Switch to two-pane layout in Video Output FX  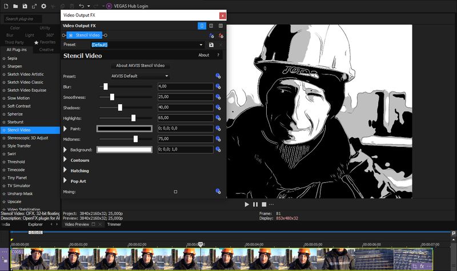click(211, 26)
